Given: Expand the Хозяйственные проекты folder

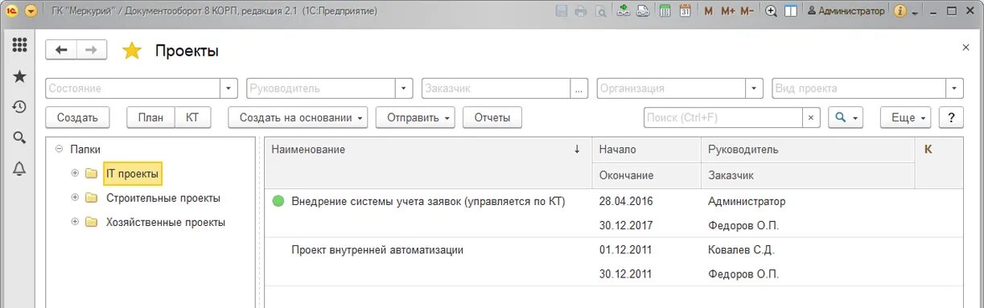Looking at the screenshot, I should [75, 222].
